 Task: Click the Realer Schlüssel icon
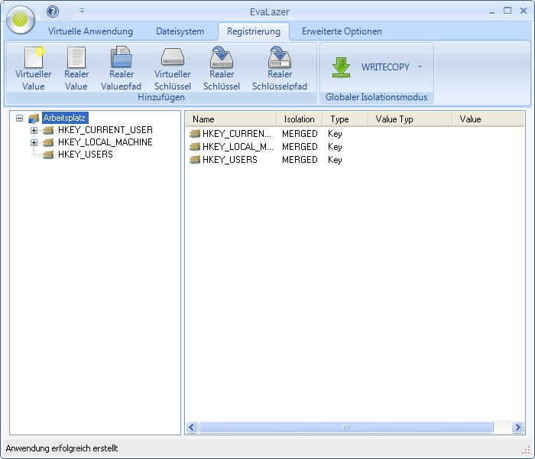pyautogui.click(x=222, y=58)
